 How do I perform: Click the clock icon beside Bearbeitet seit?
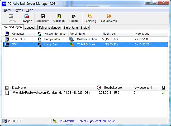click(x=99, y=87)
